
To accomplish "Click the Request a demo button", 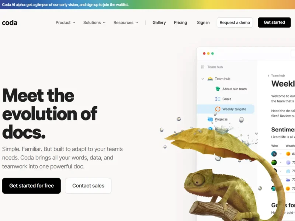I will point(235,22).
